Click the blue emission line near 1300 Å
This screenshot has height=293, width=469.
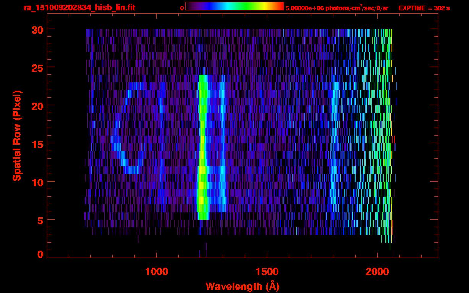[223, 147]
